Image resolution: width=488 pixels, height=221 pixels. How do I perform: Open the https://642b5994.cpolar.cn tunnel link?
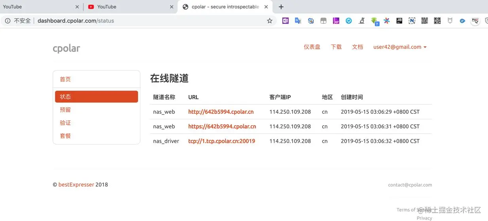click(x=222, y=126)
